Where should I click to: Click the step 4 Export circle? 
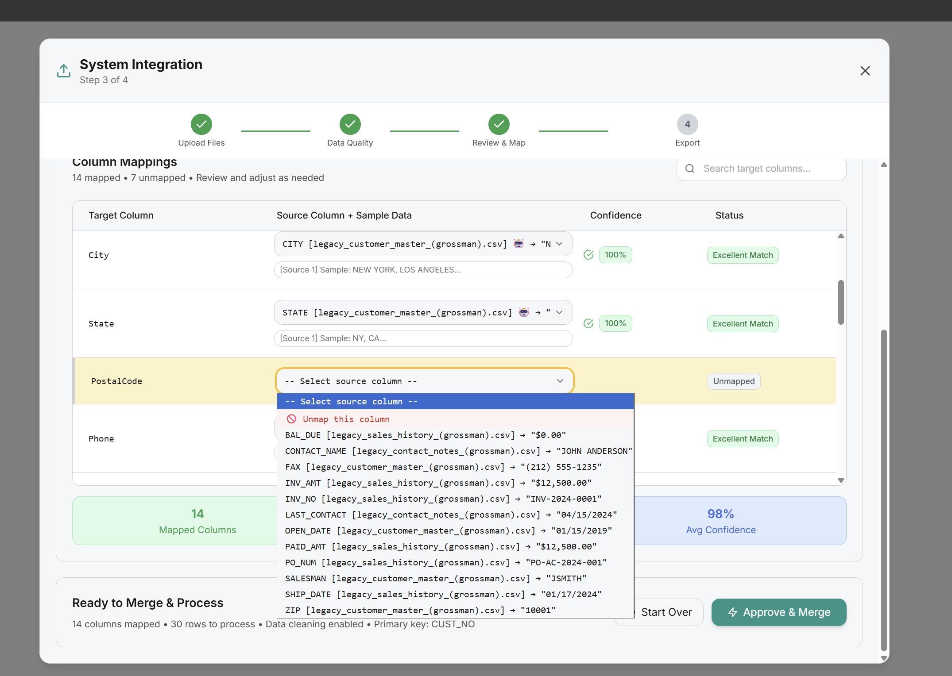pyautogui.click(x=687, y=124)
